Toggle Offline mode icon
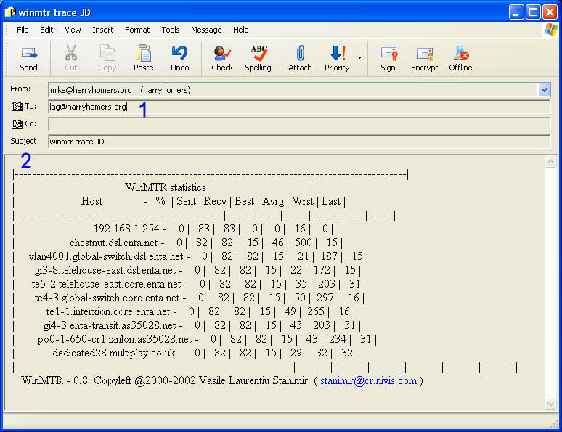Viewport: 562px width, 432px height. 461,53
